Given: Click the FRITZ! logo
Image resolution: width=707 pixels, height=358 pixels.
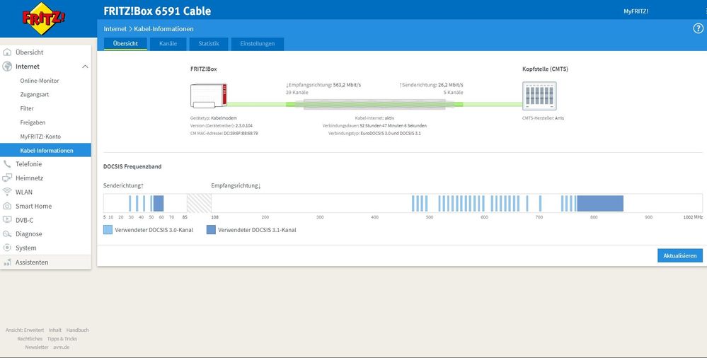Looking at the screenshot, I should click(43, 18).
